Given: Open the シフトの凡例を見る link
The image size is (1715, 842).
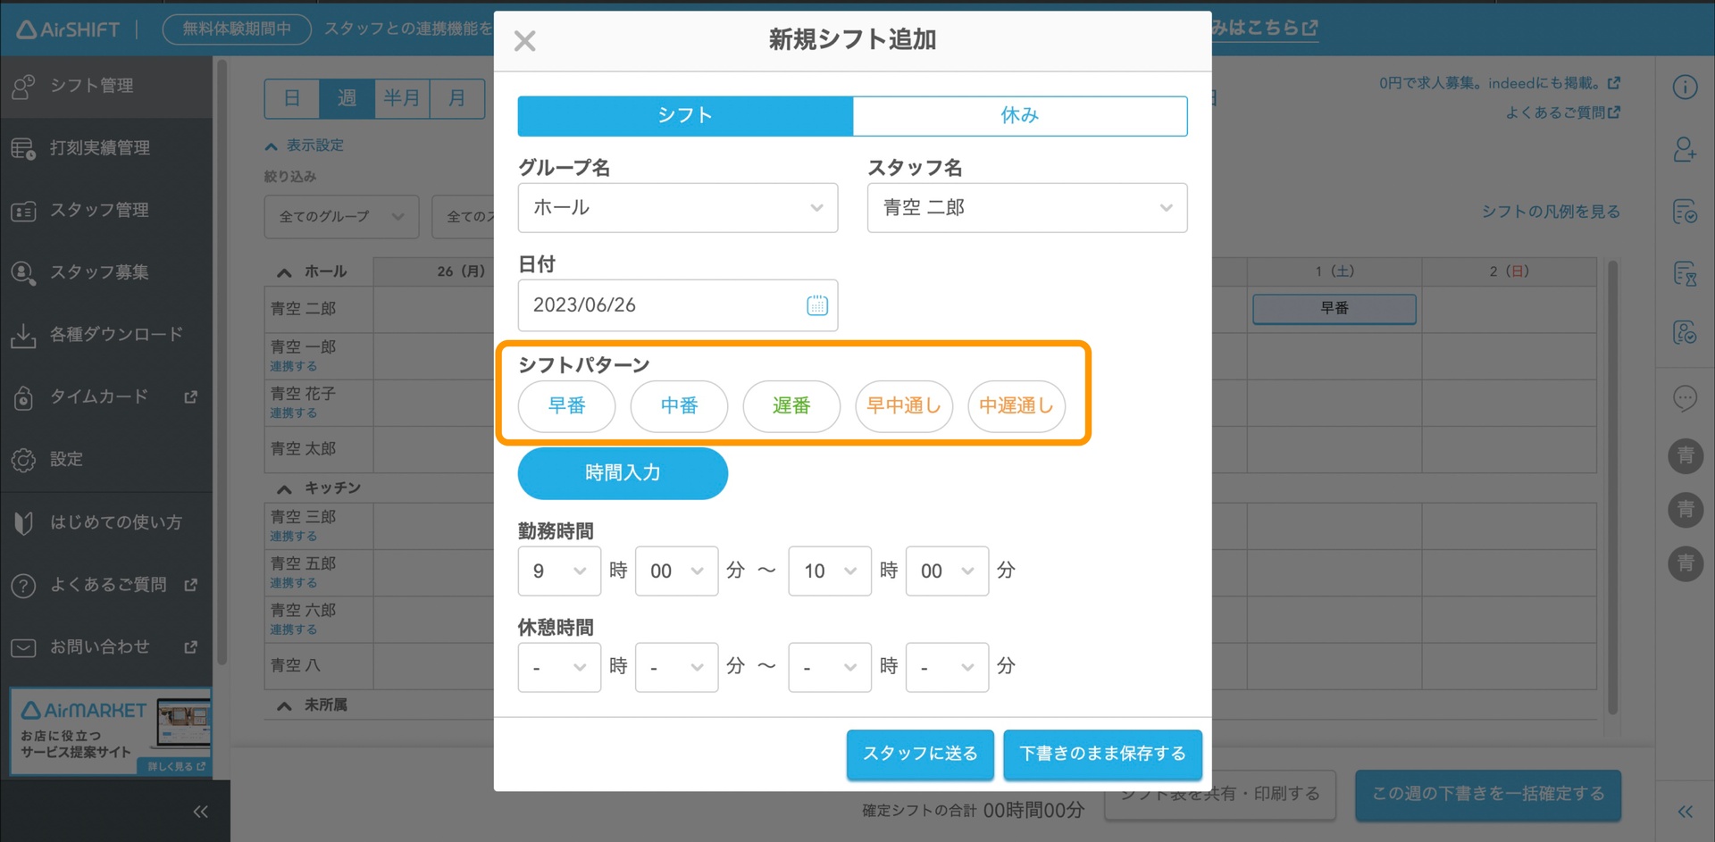Looking at the screenshot, I should 1548,212.
